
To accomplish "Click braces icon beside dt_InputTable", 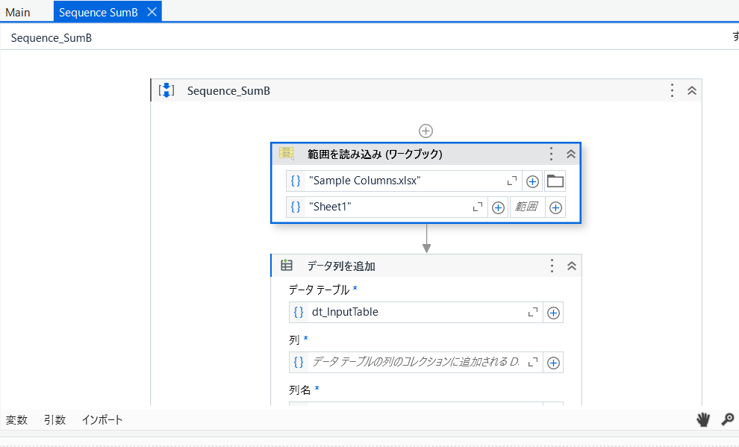I will tap(299, 312).
